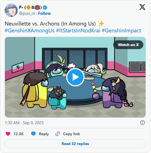The width and height of the screenshot is (151, 153).
Task: Click the reply speech bubble icon
Action: [33, 134]
